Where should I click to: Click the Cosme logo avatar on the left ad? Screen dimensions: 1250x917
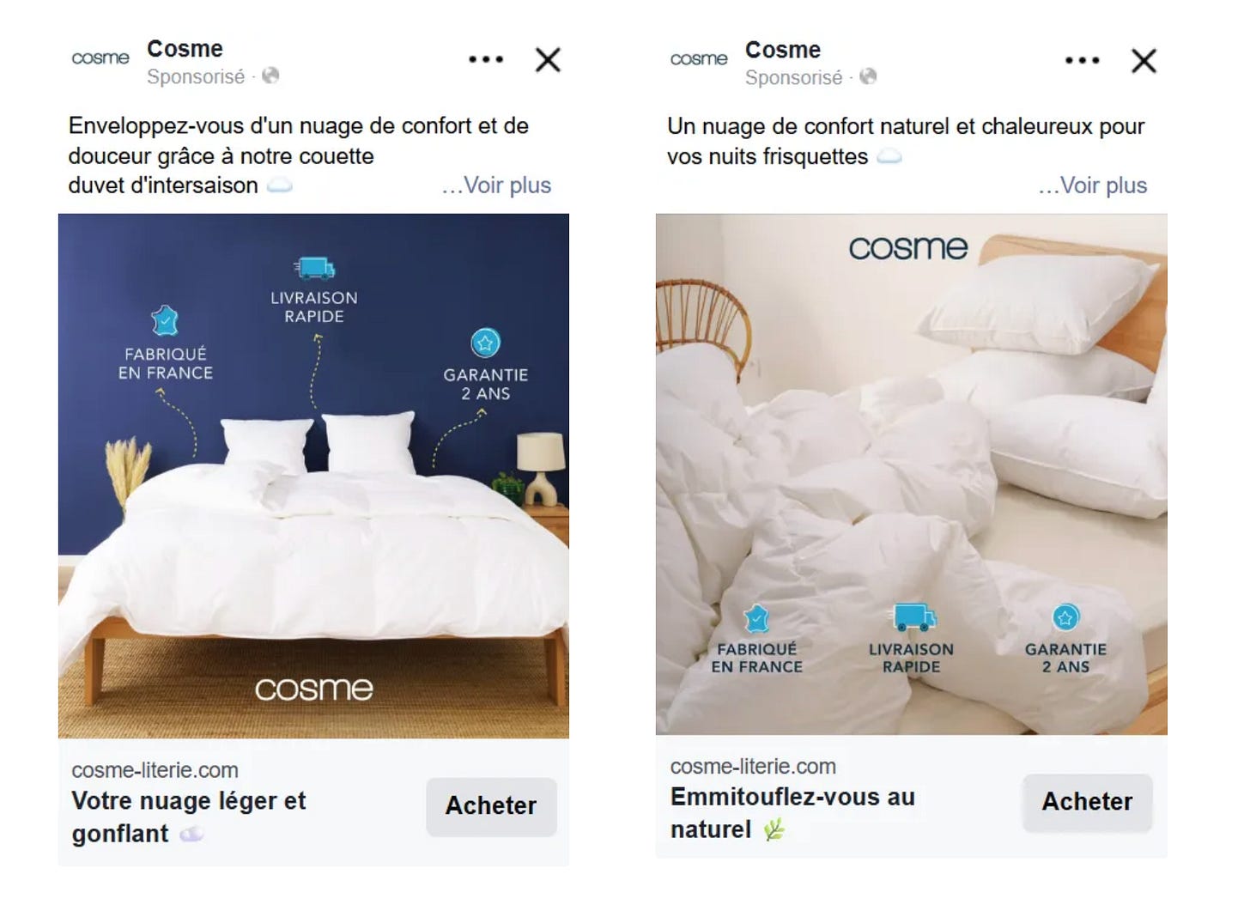pyautogui.click(x=100, y=58)
